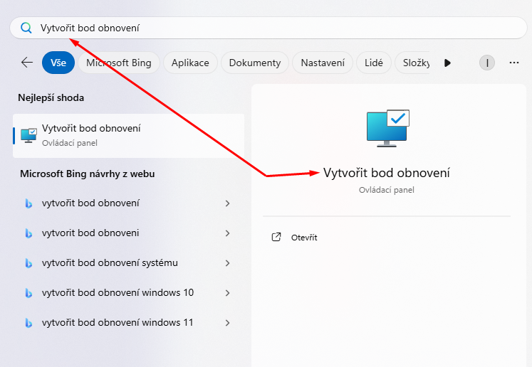Filter results by Dokumenty
532x367 pixels.
point(255,63)
